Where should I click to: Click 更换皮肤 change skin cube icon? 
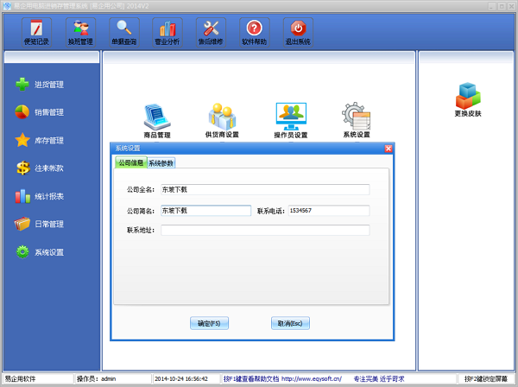click(x=468, y=99)
